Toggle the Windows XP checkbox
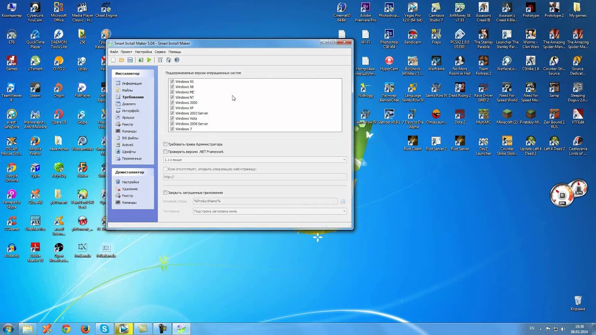Viewport: 596px width, 335px height. coord(172,108)
